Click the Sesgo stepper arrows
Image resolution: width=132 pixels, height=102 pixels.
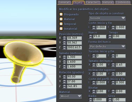(110, 36)
